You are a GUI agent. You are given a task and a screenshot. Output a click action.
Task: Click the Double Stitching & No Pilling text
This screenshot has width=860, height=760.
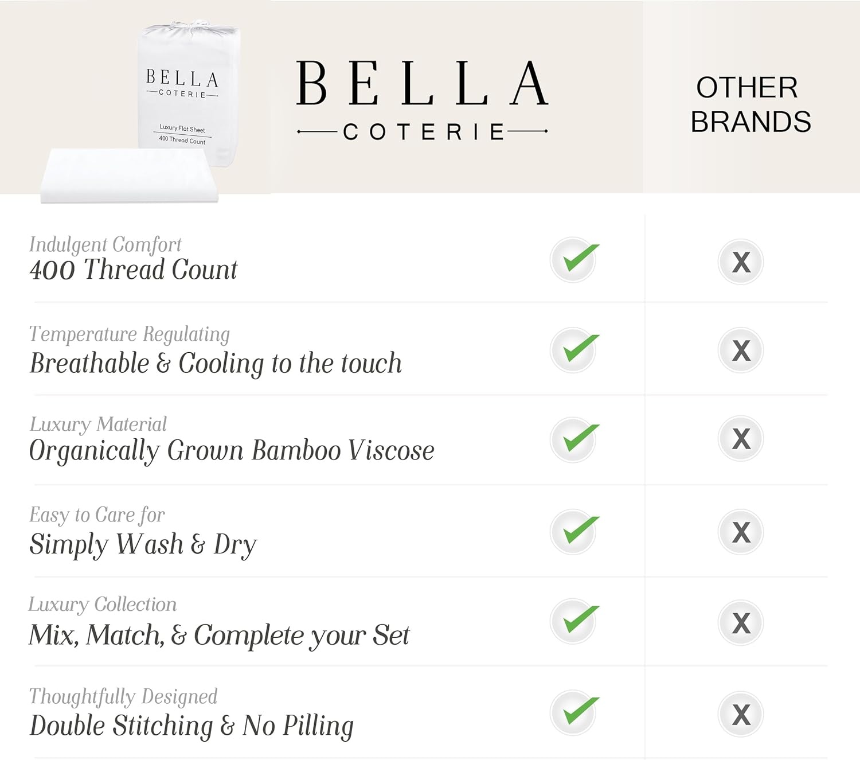(x=191, y=726)
